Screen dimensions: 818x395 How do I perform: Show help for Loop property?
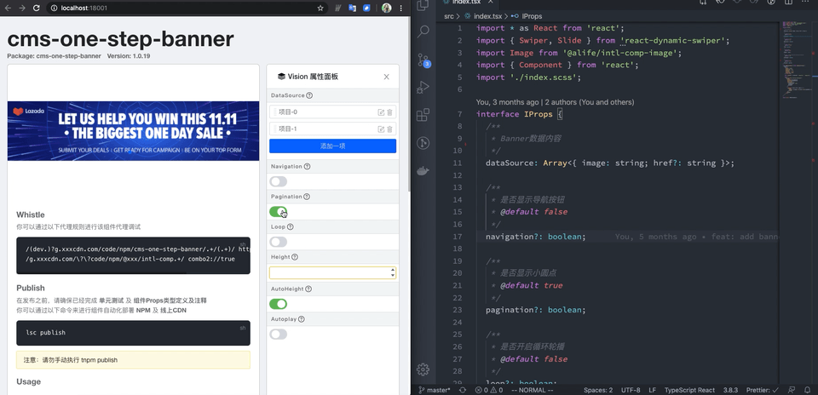(290, 226)
